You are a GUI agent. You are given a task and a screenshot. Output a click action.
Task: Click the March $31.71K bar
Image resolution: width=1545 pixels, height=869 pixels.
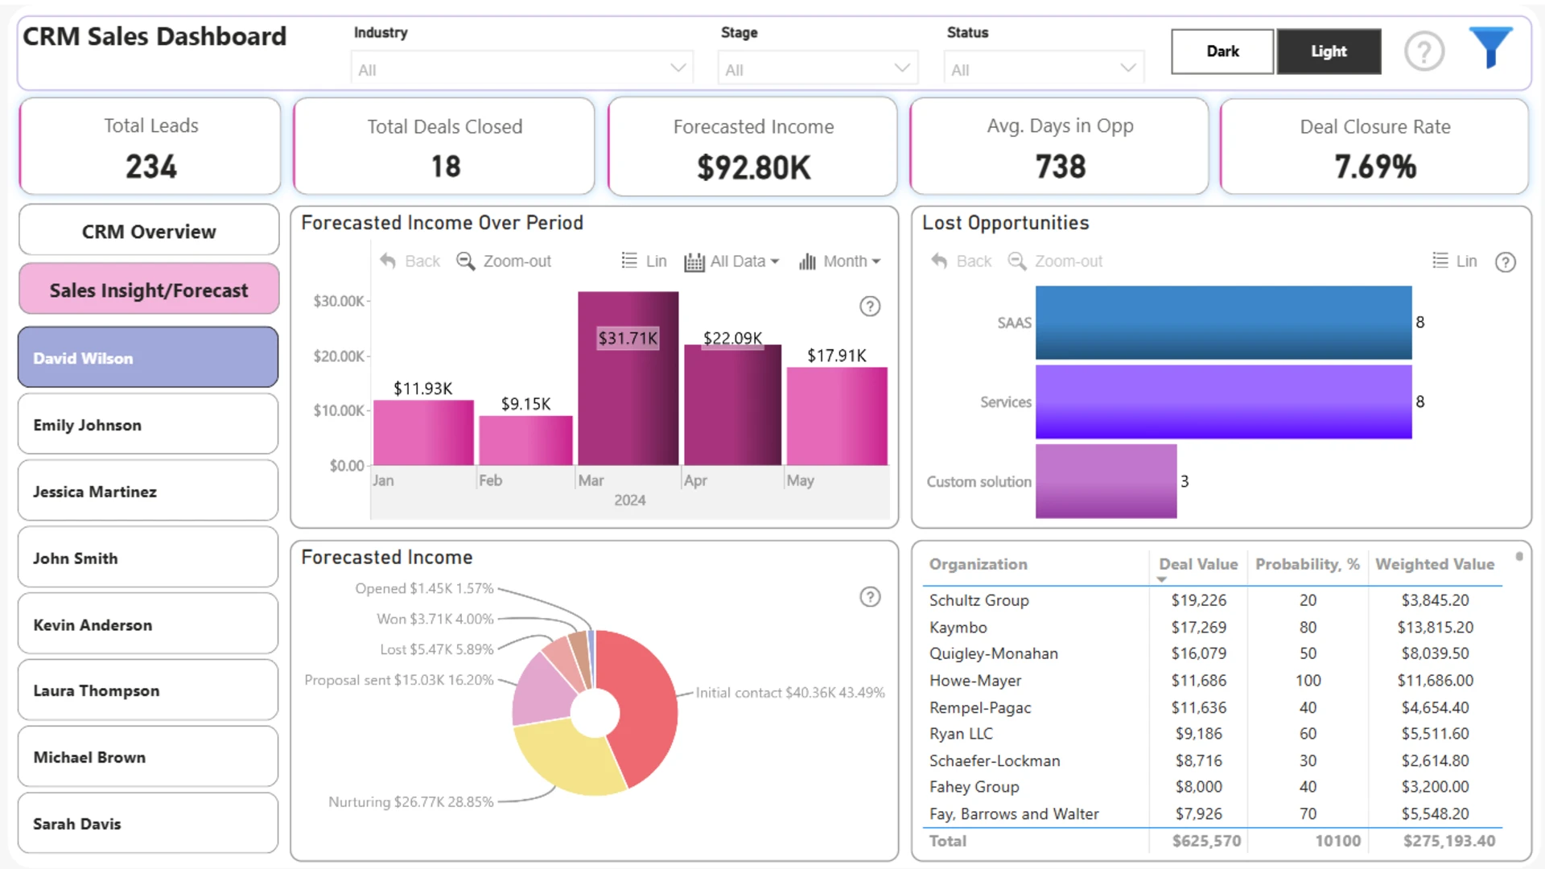coord(628,378)
